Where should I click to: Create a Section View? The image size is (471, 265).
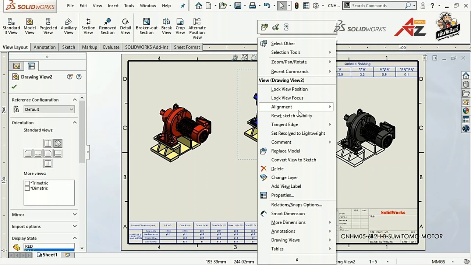click(88, 27)
